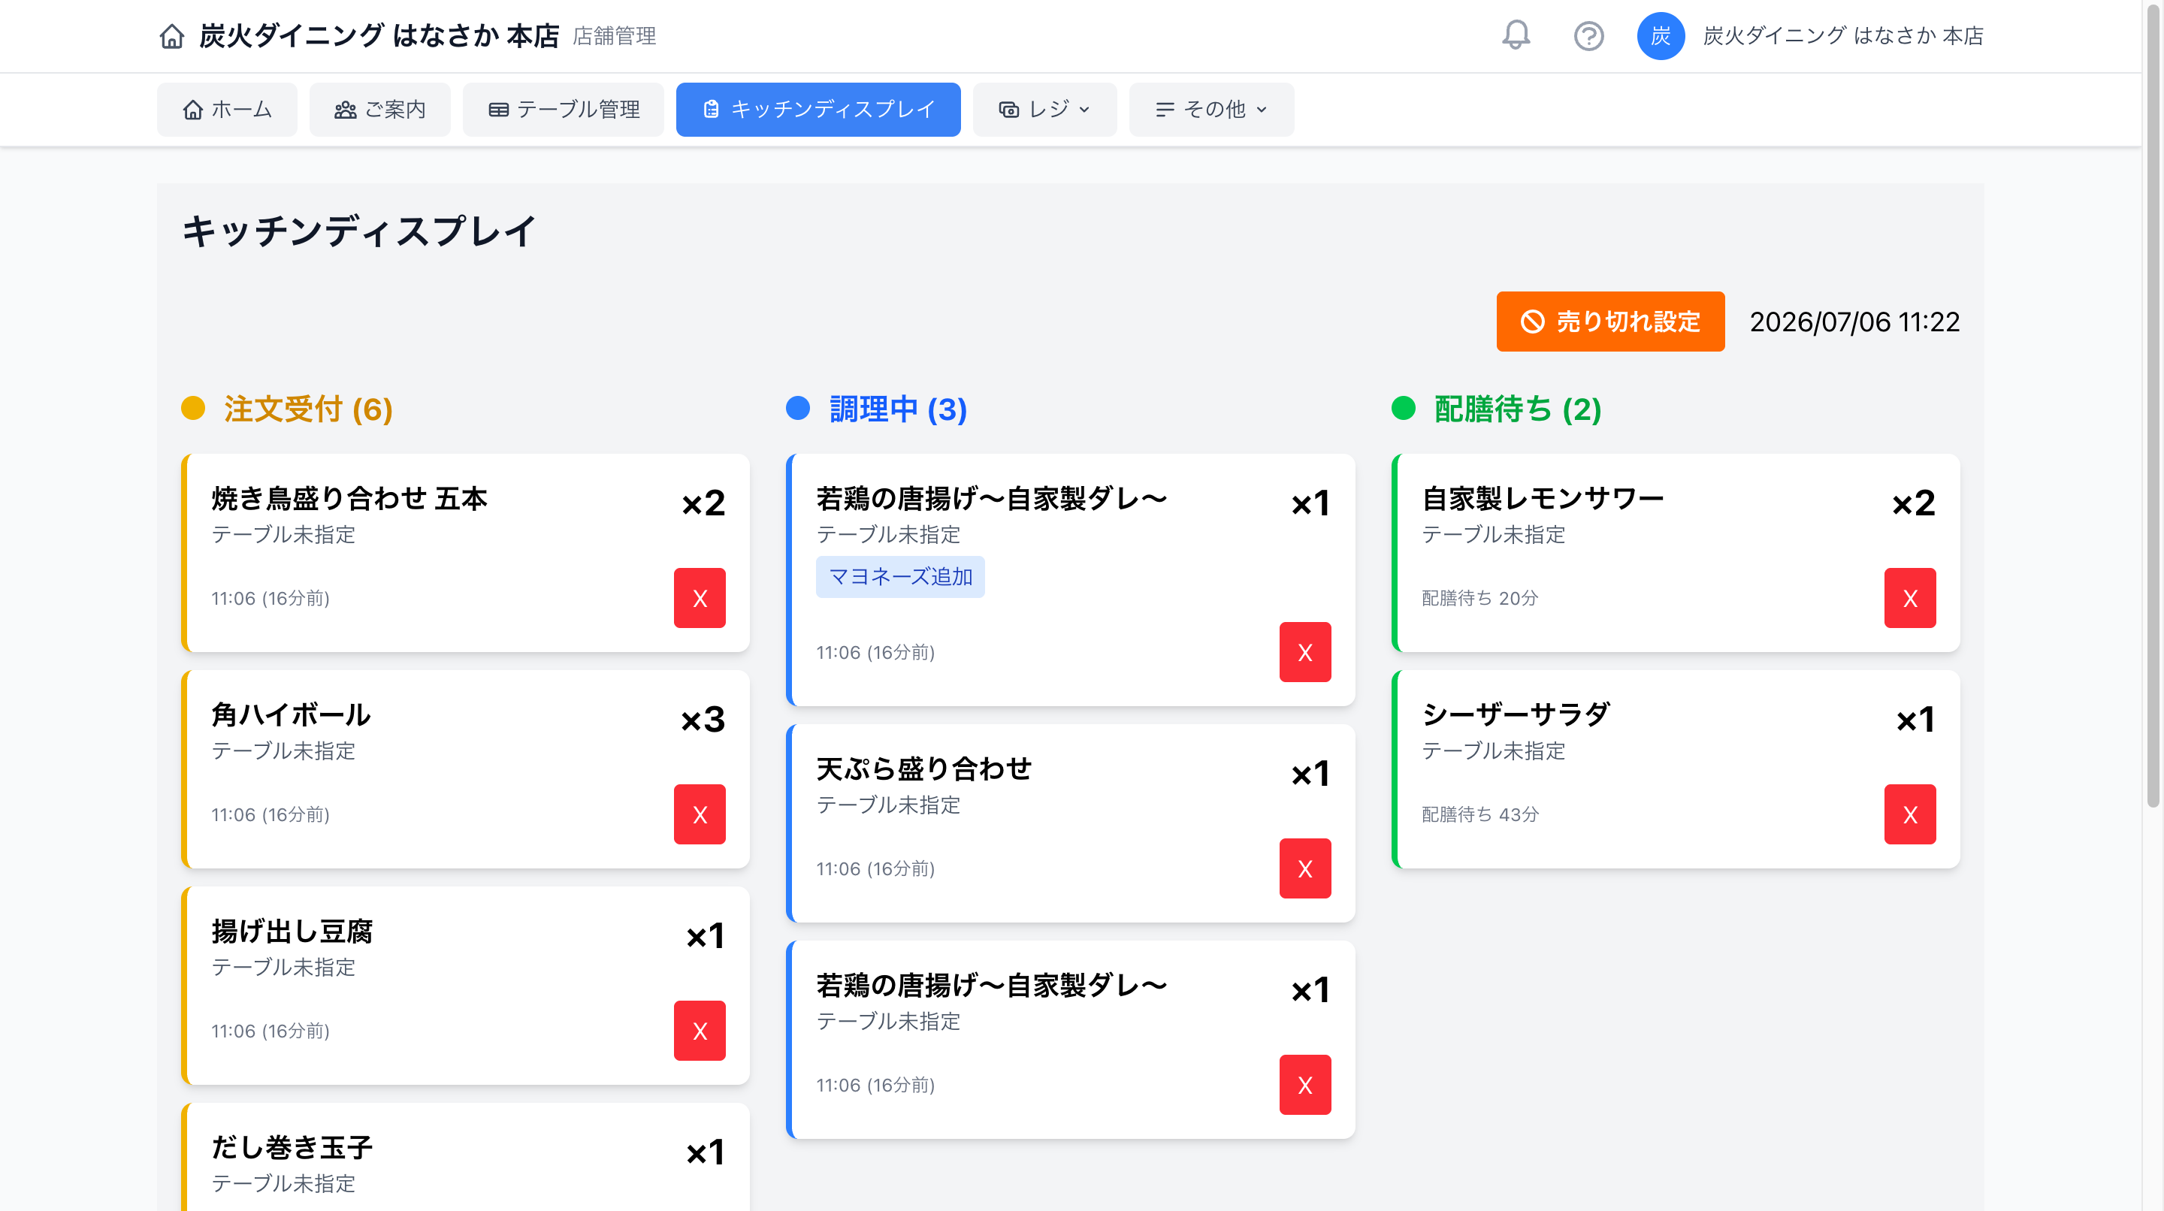2164x1211 pixels.
Task: Click the store title 炭火ダイニング はなさか 本店
Action: (x=379, y=36)
